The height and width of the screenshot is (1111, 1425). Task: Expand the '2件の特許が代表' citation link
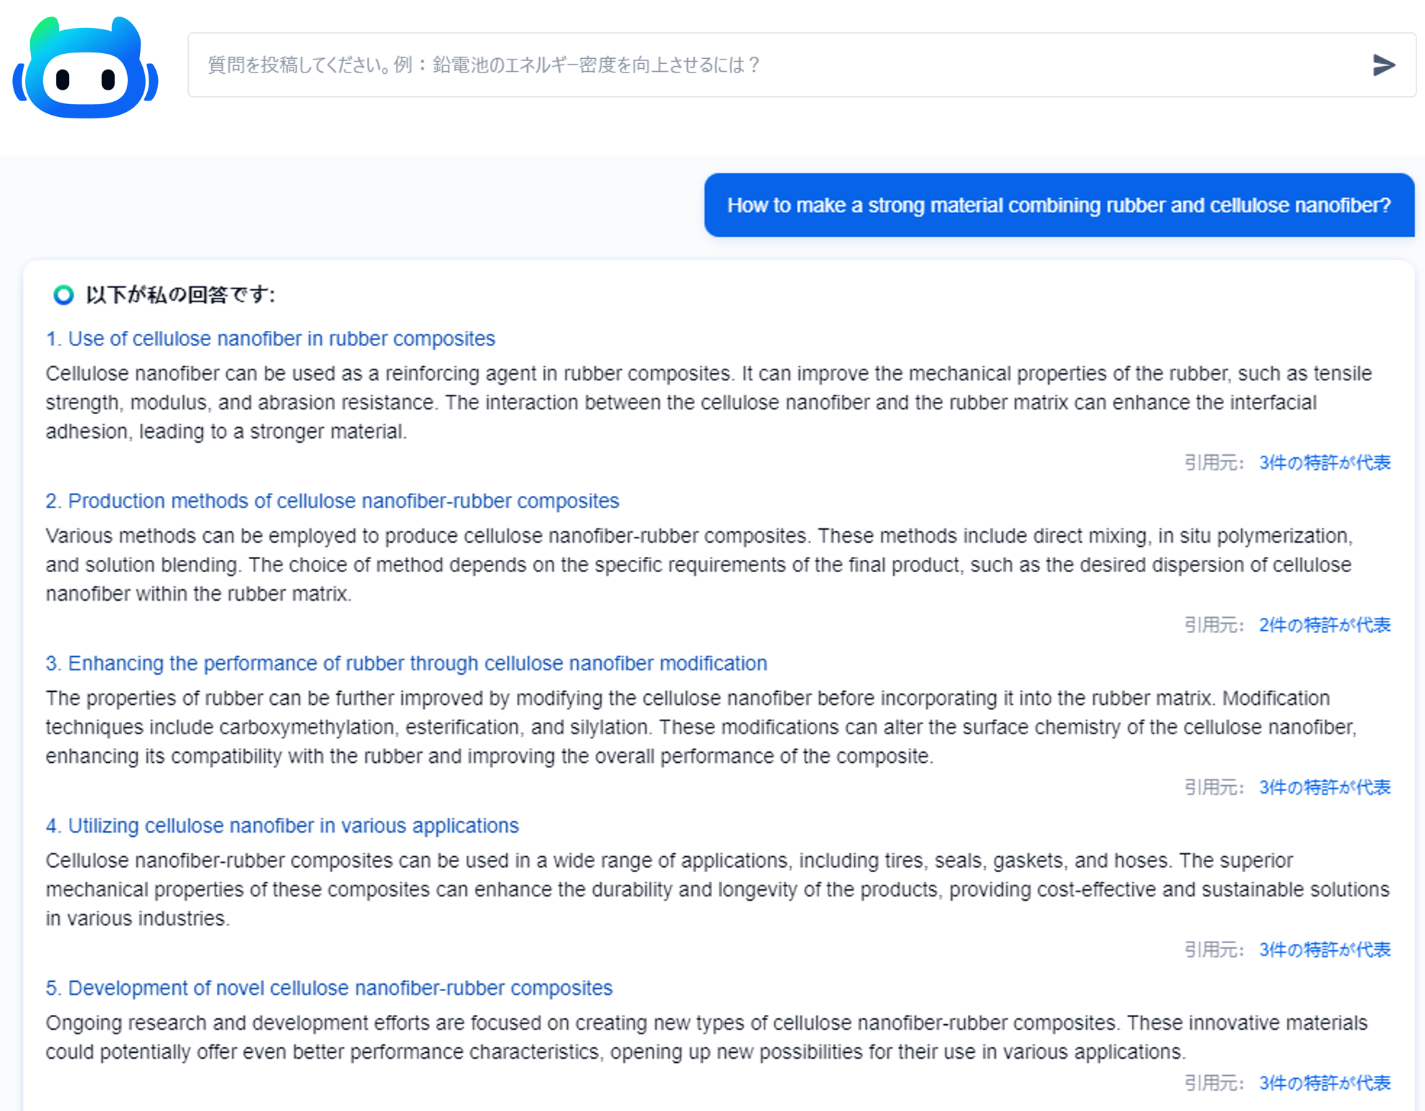pos(1324,625)
